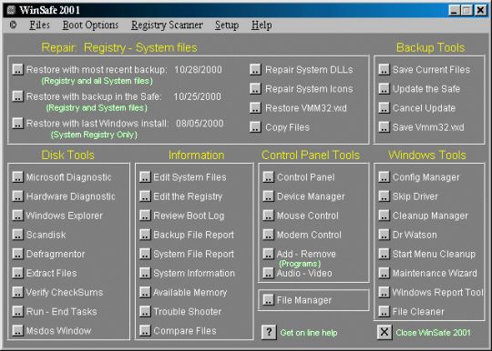Open the Help menu
The image size is (492, 351).
pos(261,25)
